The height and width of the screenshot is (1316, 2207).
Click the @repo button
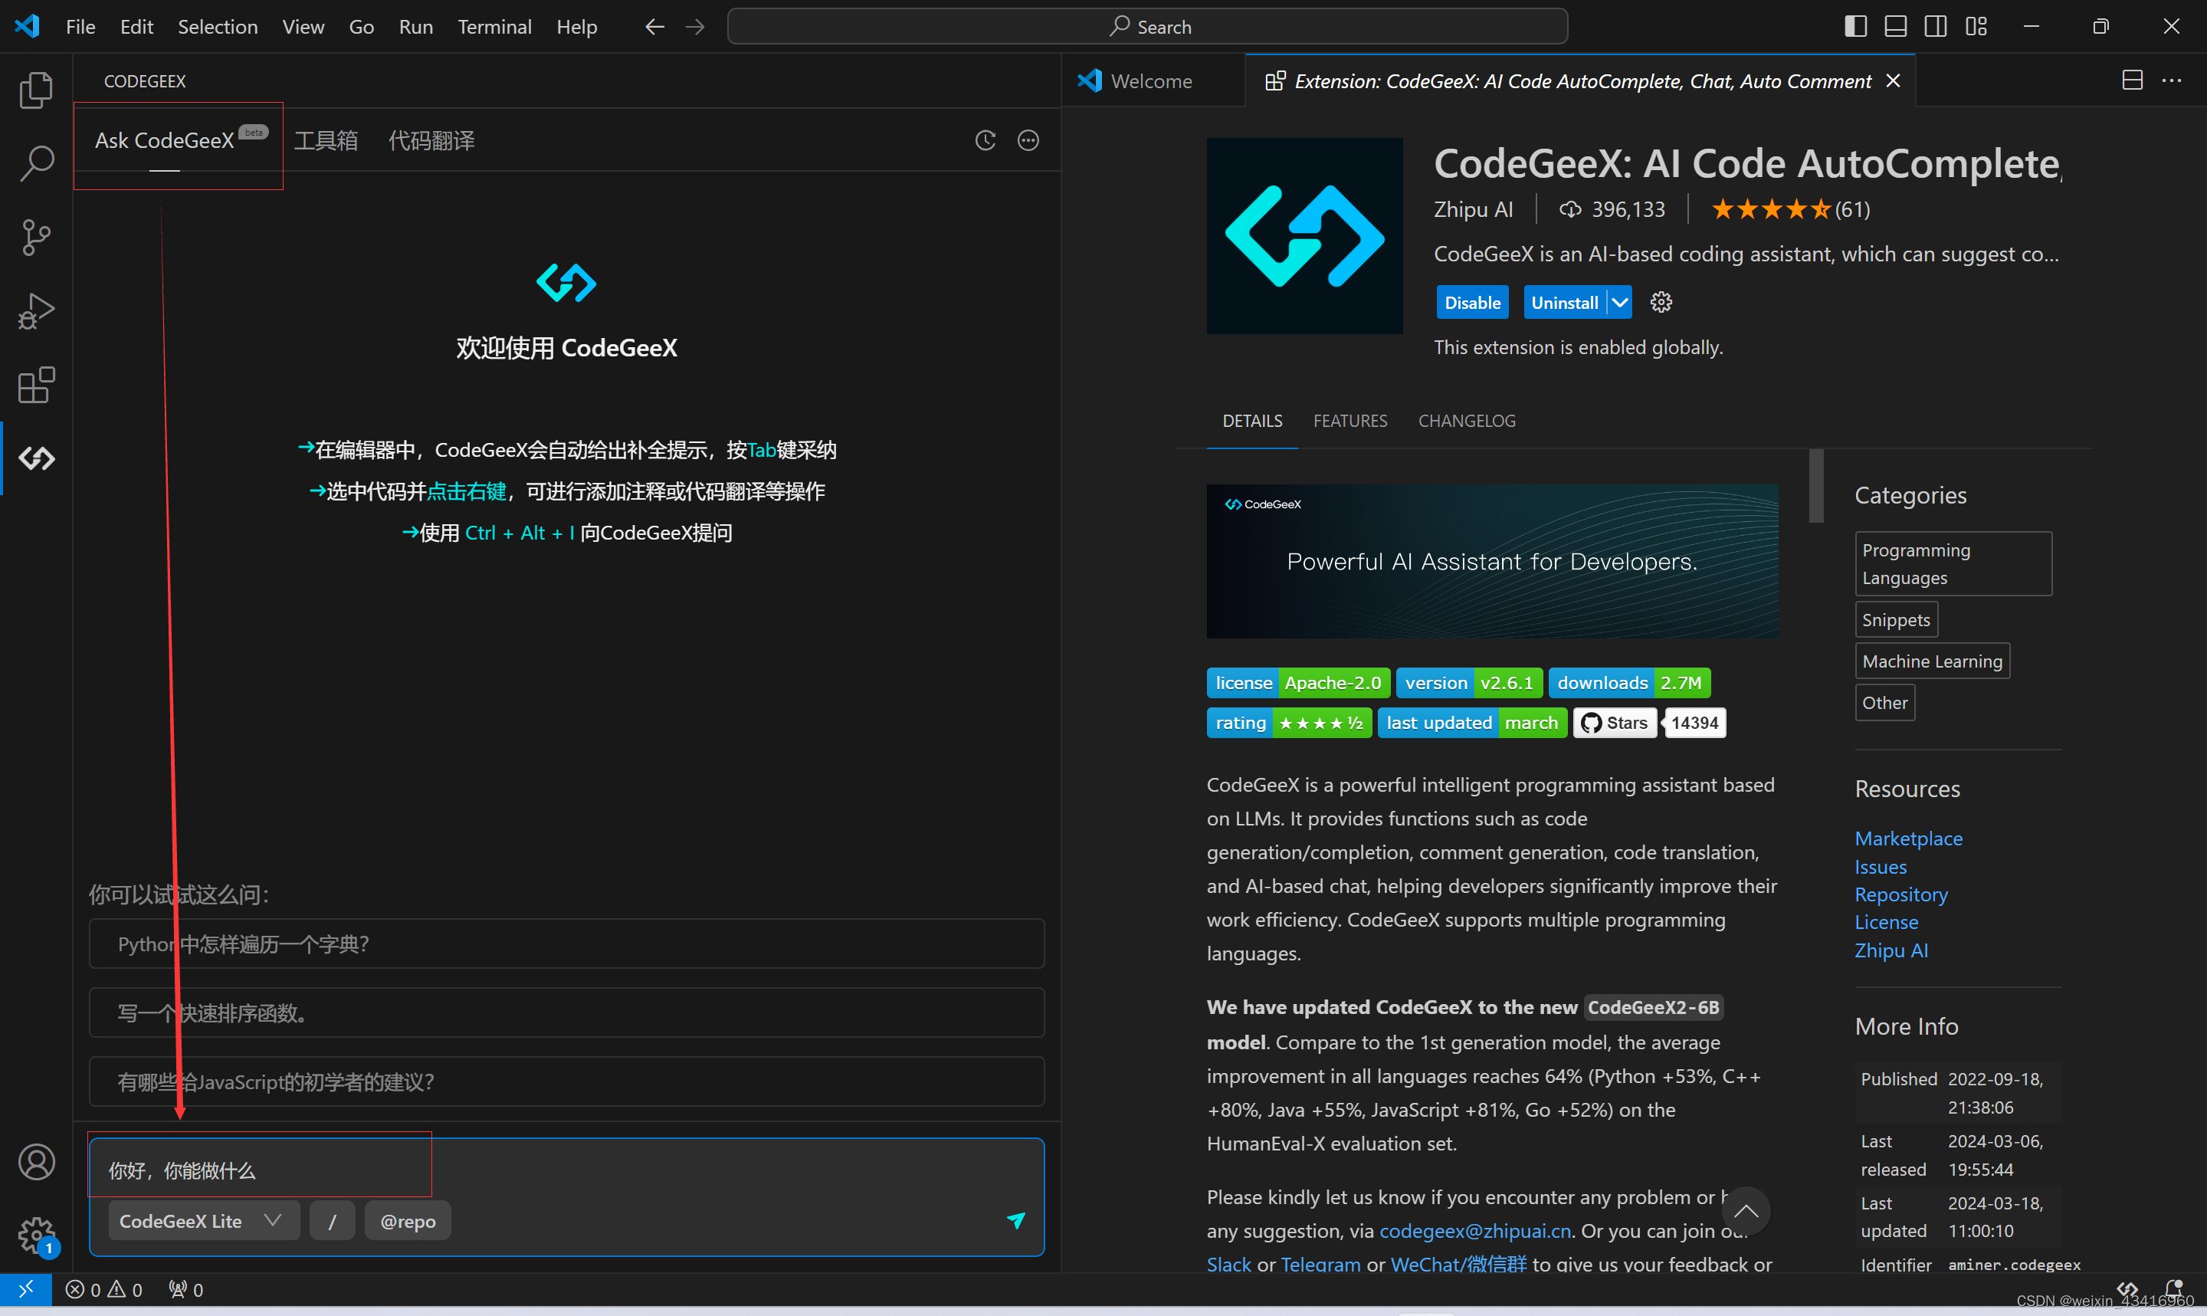(x=408, y=1221)
